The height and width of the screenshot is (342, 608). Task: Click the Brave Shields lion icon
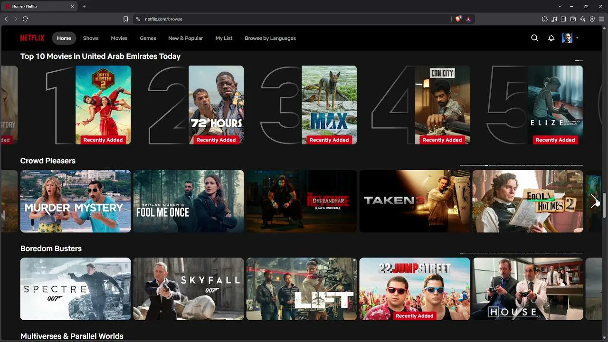click(458, 19)
